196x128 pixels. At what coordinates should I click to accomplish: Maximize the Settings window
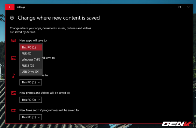(180, 7)
